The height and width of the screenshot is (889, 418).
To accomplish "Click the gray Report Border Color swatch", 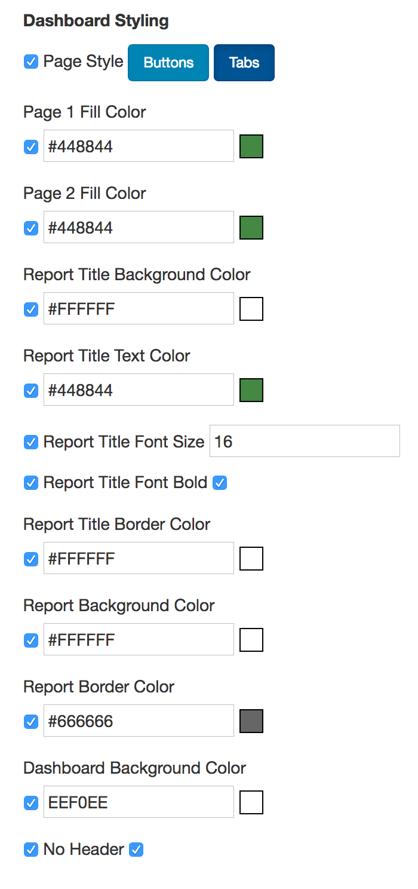I will [251, 721].
